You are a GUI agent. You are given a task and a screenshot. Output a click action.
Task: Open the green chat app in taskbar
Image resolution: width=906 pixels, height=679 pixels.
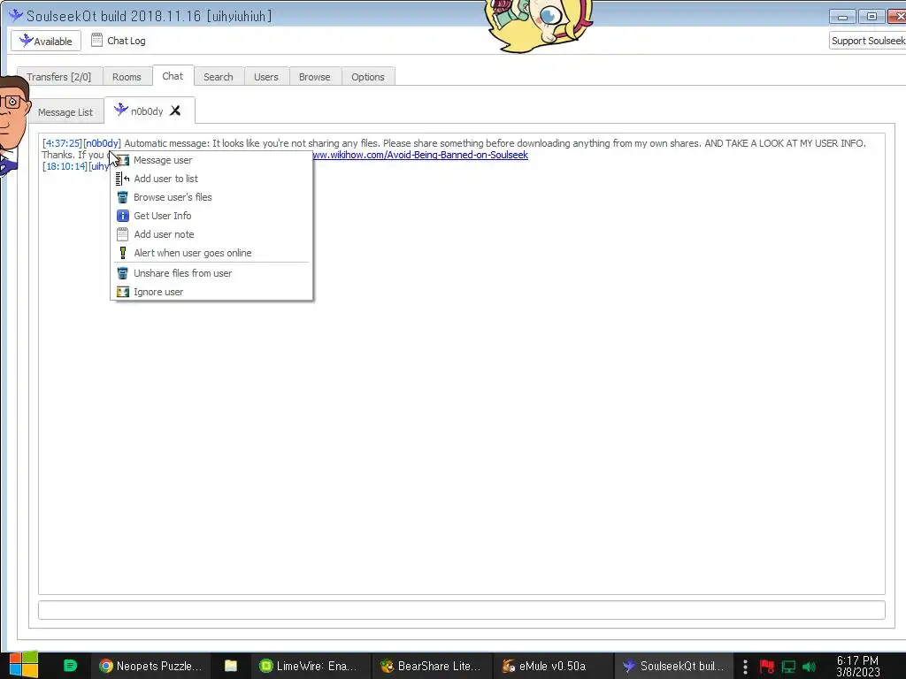click(x=70, y=665)
